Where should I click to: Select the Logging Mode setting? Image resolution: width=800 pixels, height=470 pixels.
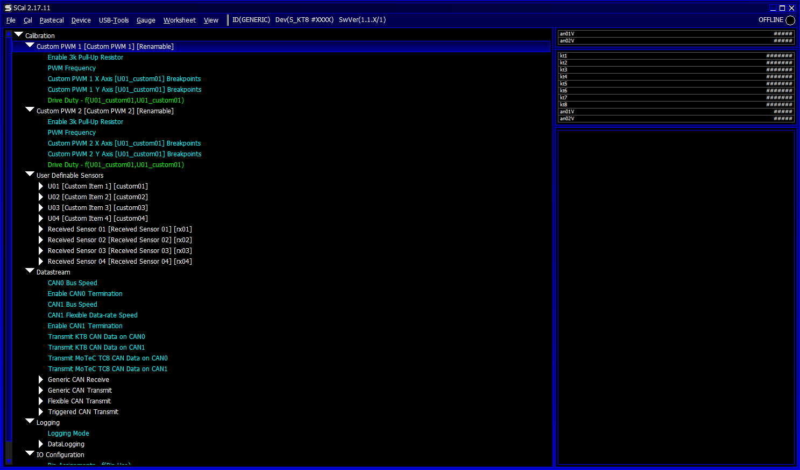click(x=68, y=433)
